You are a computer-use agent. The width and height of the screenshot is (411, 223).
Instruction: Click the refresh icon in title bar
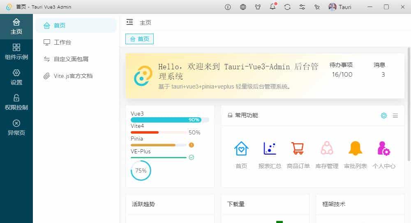point(287,7)
